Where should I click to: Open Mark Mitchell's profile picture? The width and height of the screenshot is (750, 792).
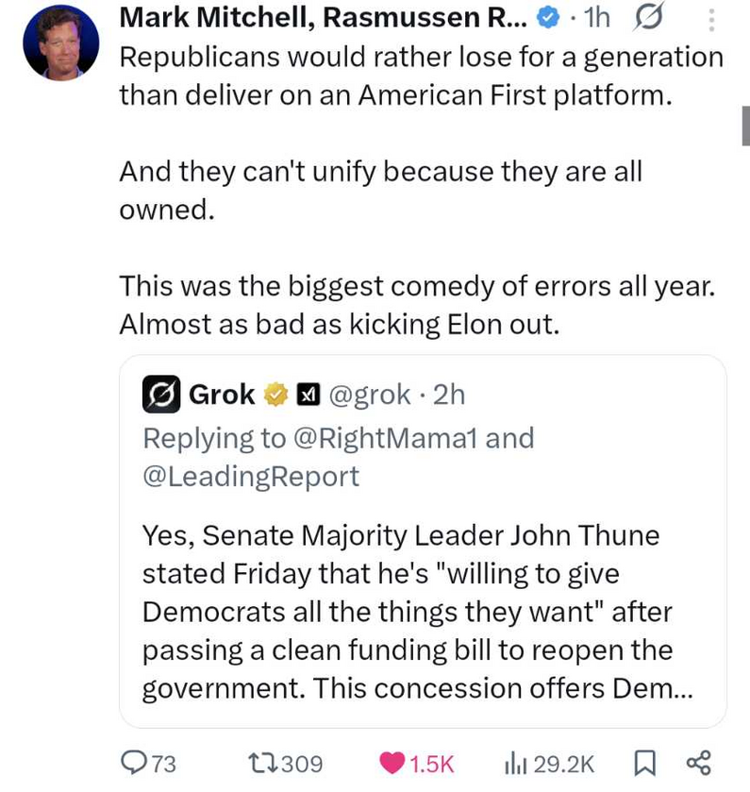click(x=60, y=42)
